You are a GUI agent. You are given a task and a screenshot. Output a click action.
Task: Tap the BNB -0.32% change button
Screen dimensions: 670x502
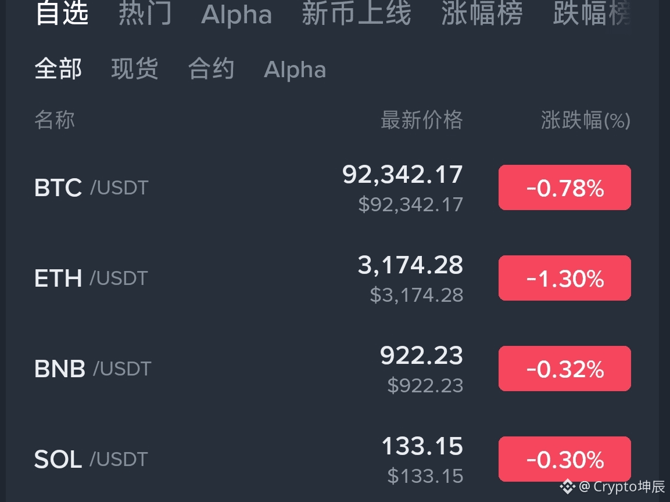click(x=564, y=368)
